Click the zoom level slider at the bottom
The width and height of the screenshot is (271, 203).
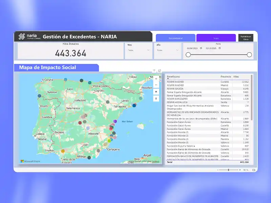click(228, 170)
